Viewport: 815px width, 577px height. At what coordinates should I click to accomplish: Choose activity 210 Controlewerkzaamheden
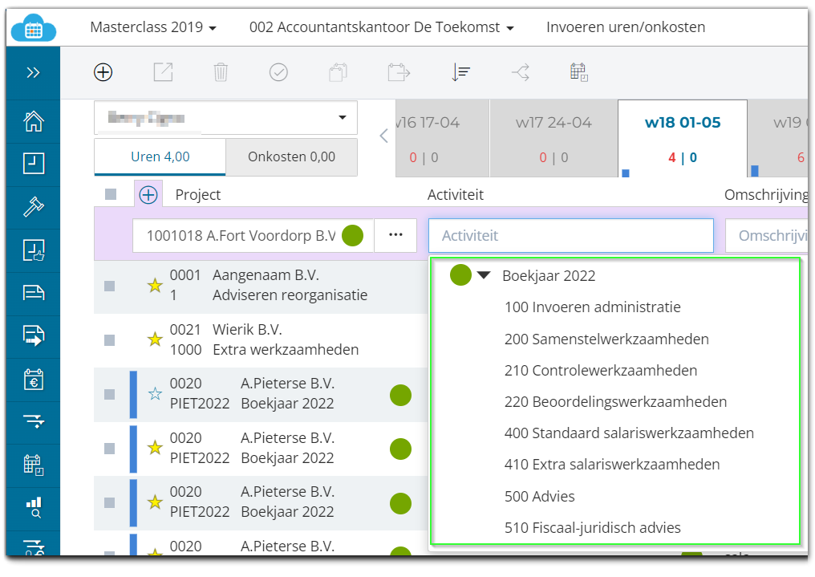[x=600, y=371]
